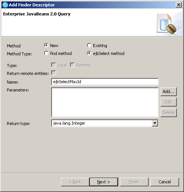The image size is (184, 192).
Task: Select the New method radio button
Action: pos(46,45)
